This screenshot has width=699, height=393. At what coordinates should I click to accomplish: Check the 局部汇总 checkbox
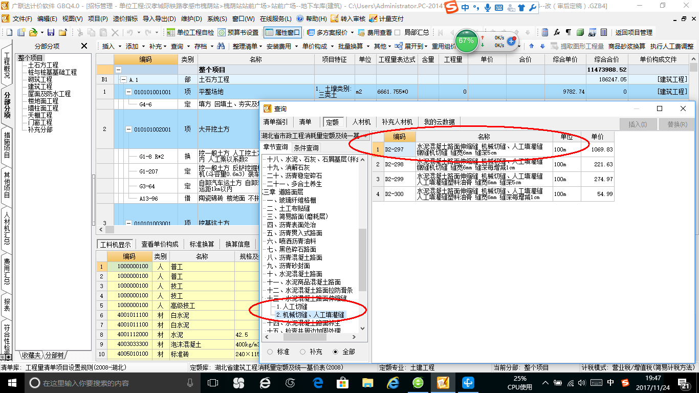click(398, 32)
